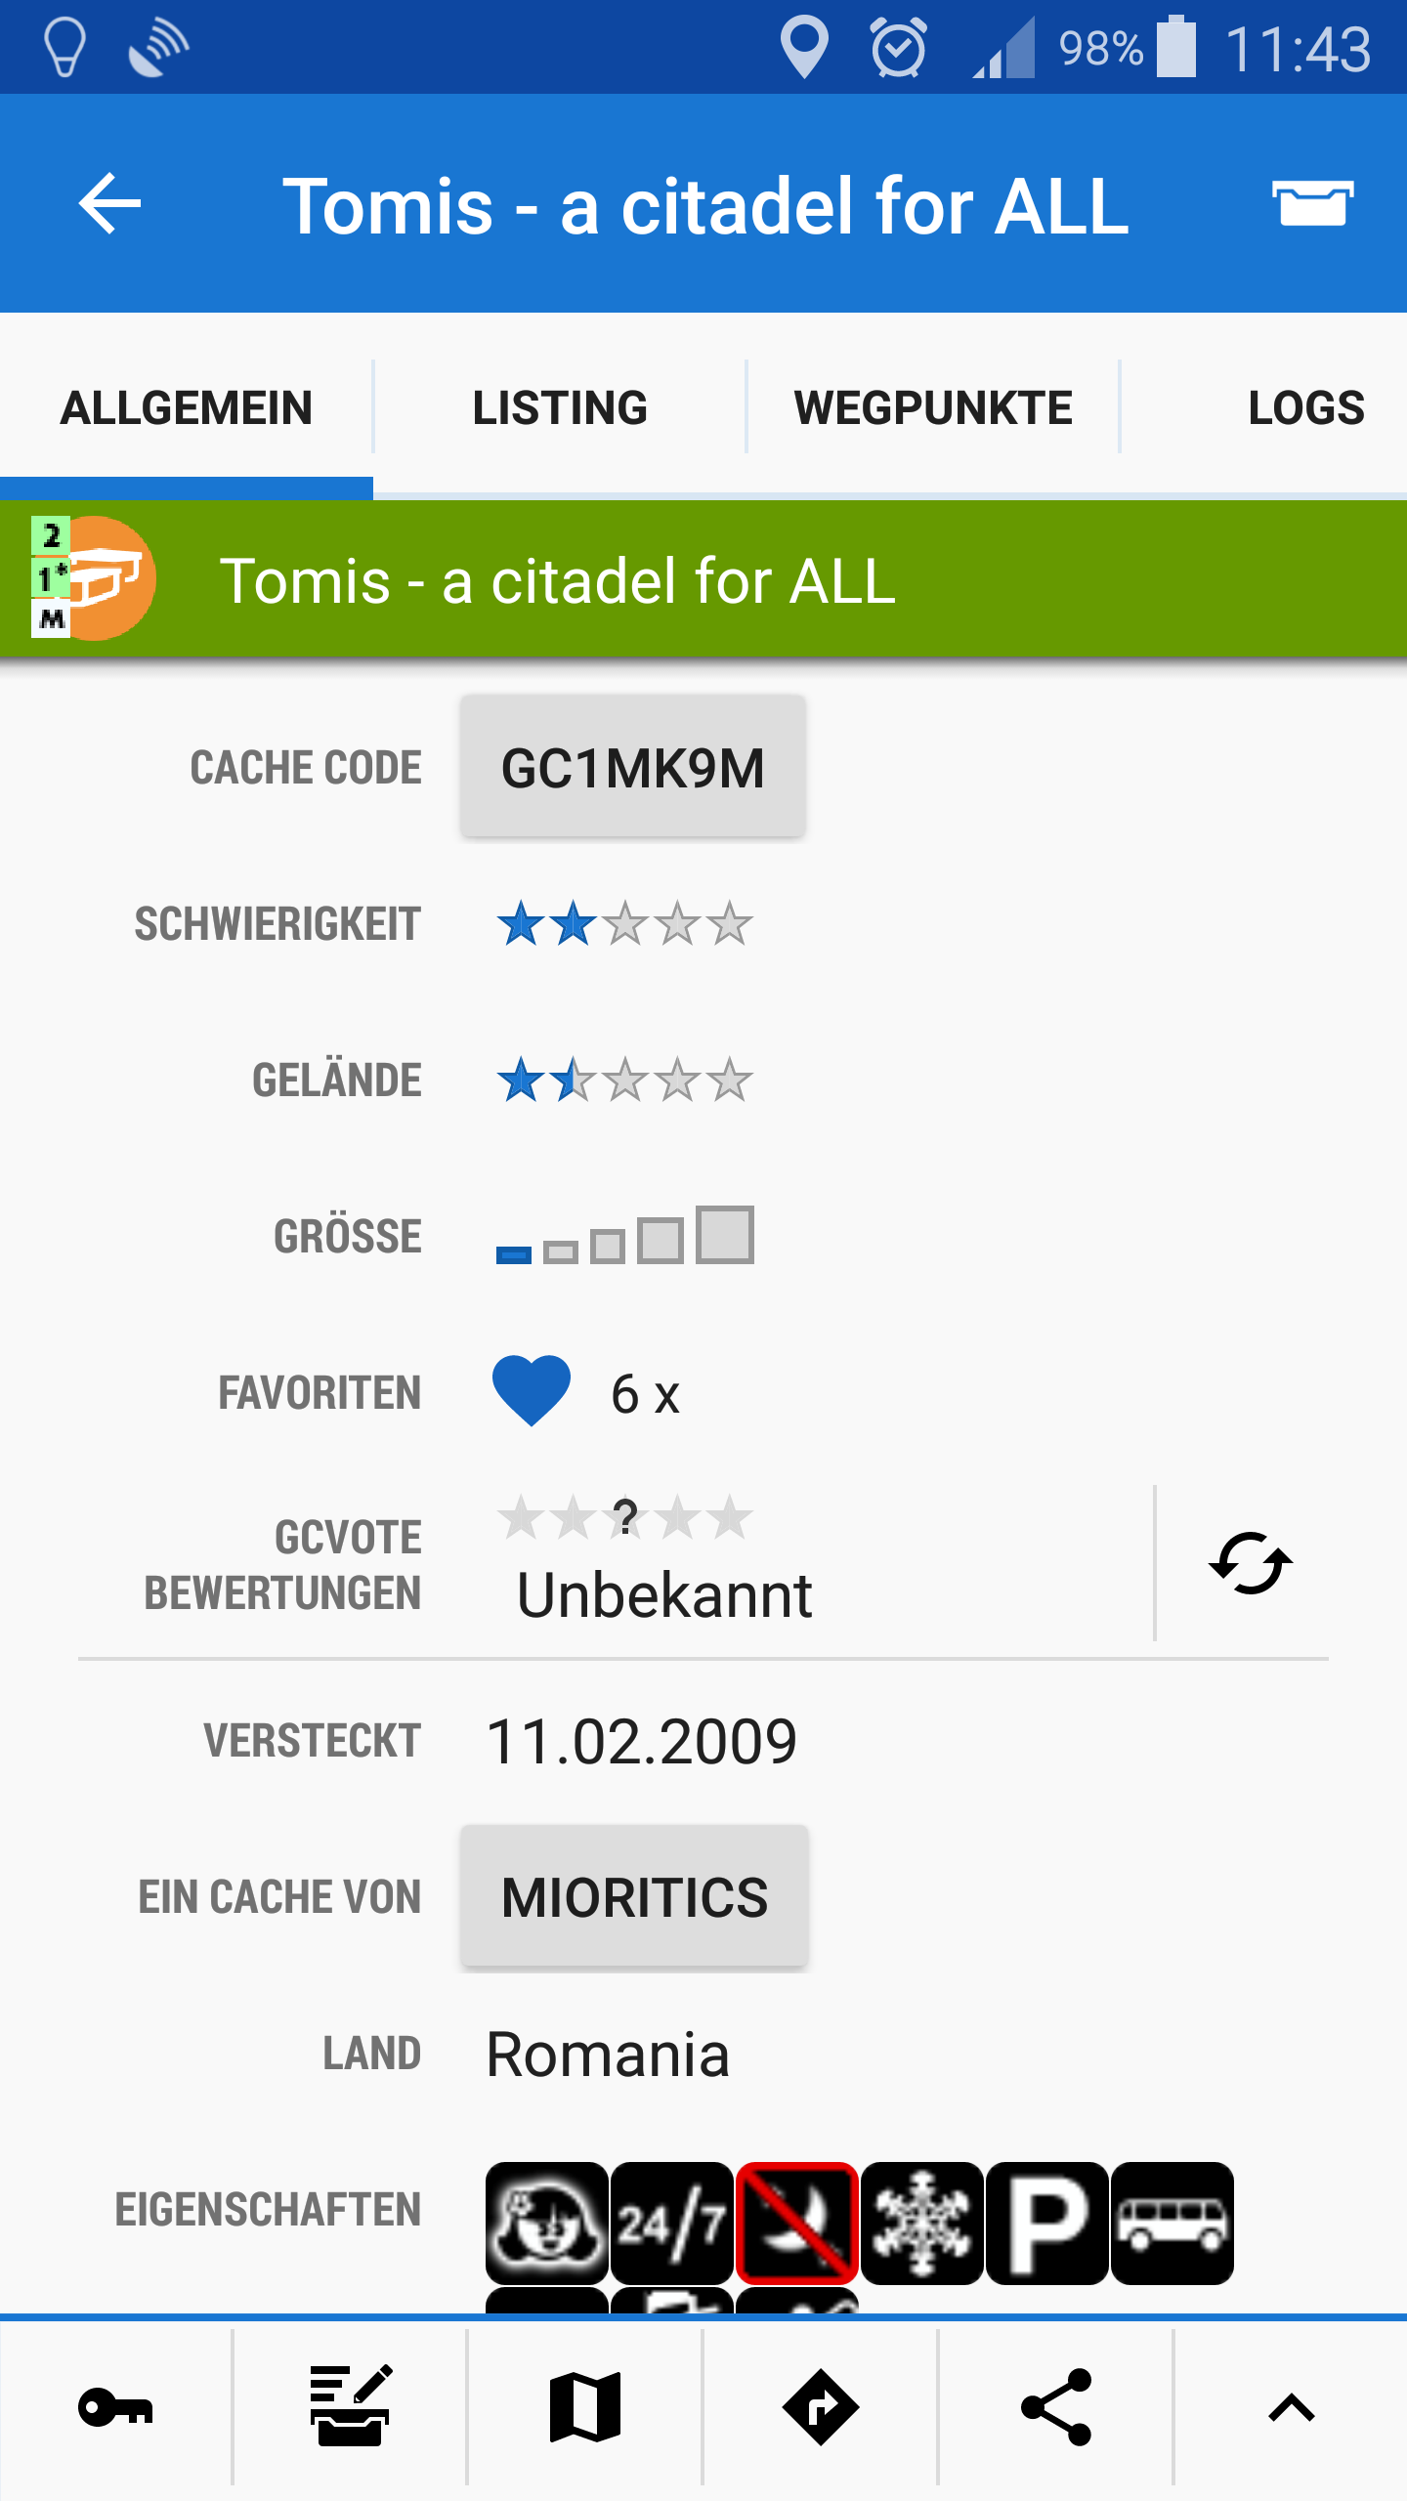The image size is (1407, 2501).
Task: Open owner MIORITICS button
Action: tap(635, 1896)
